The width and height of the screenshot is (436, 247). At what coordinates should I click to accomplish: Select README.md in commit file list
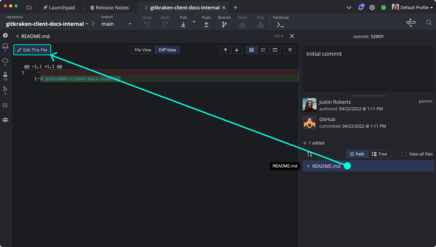point(368,166)
